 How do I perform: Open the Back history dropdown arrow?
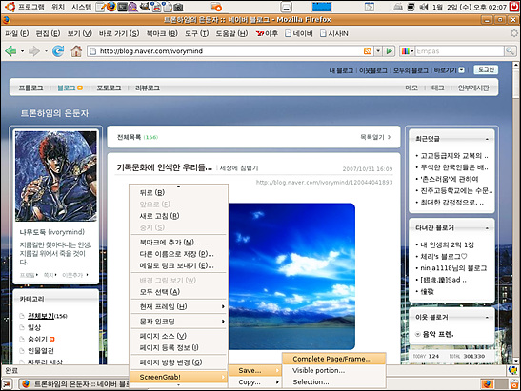click(22, 51)
